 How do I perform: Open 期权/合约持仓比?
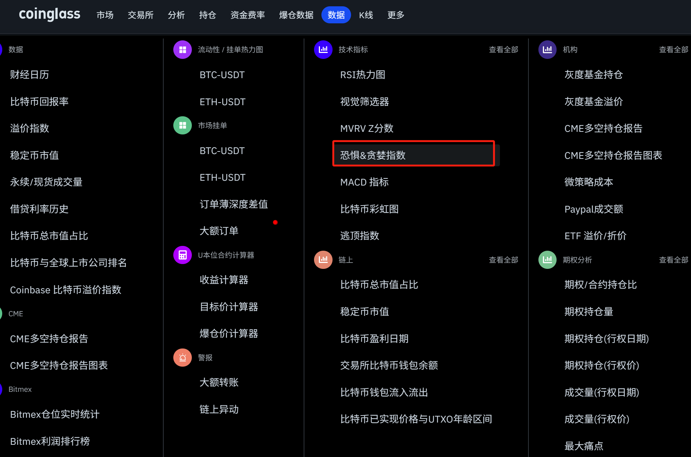(601, 285)
